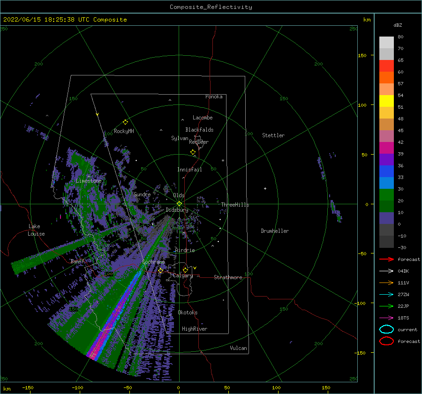Click the magenta 18TS arrow icon

coord(386,318)
